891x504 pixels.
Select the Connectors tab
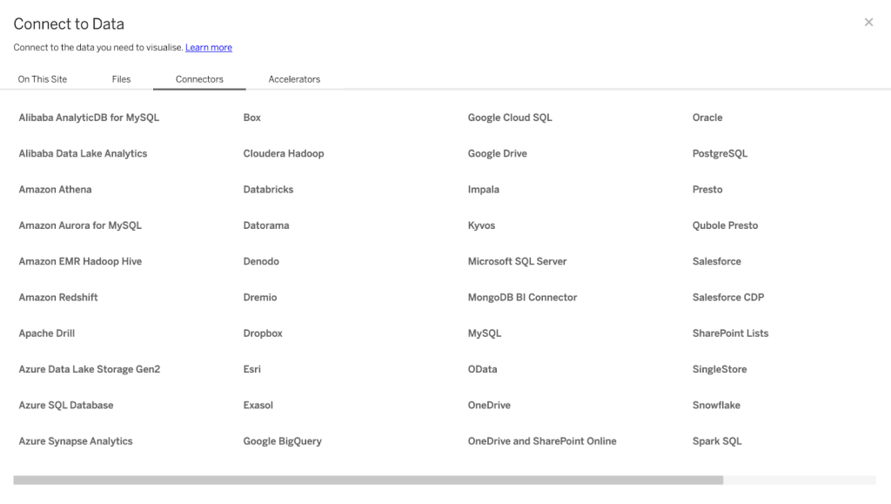(x=199, y=79)
